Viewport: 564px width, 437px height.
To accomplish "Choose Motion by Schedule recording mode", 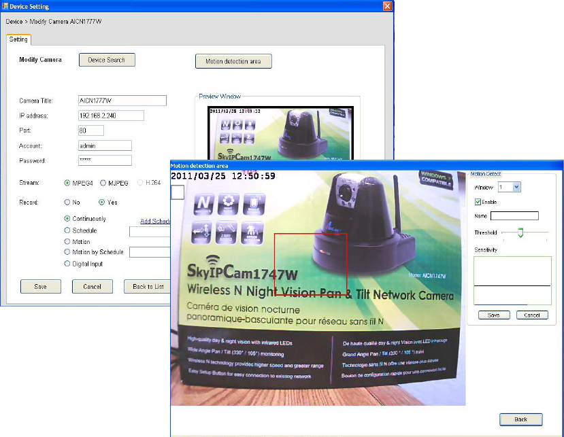I will tap(67, 252).
